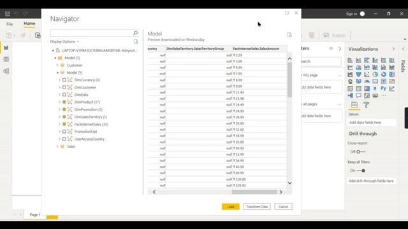Select the Ribbon chart visual
This screenshot has width=408, height=229.
coord(392,67)
